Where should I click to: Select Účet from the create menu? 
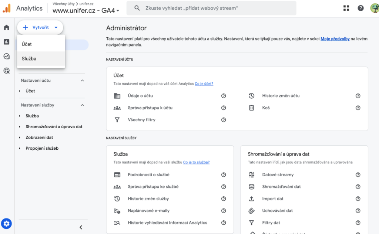(x=27, y=44)
